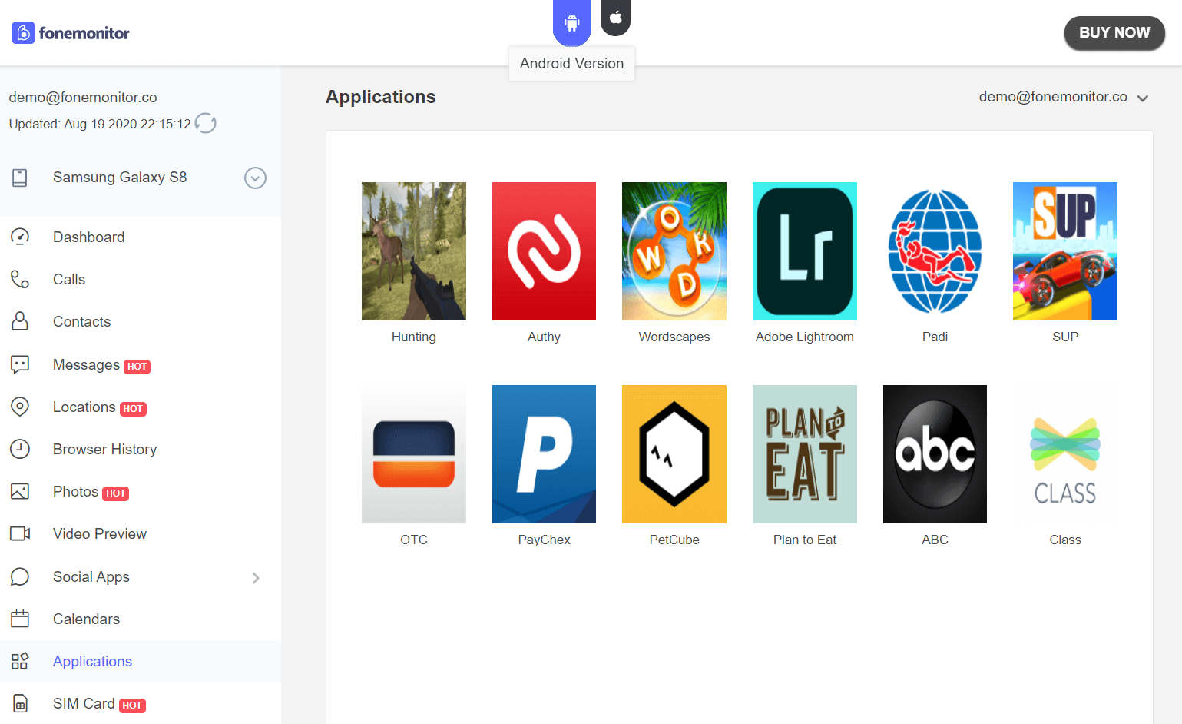Viewport: 1182px width, 724px height.
Task: Open Locations in the sidebar
Action: [x=141, y=407]
